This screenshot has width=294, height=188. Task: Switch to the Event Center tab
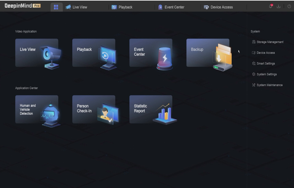click(171, 7)
